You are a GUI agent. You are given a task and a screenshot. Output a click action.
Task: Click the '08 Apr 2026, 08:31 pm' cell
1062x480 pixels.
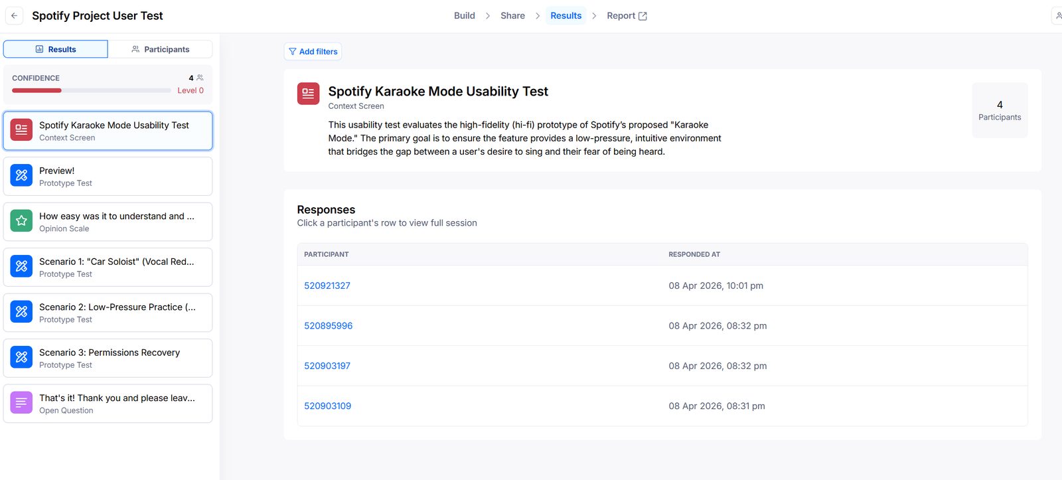click(x=717, y=406)
